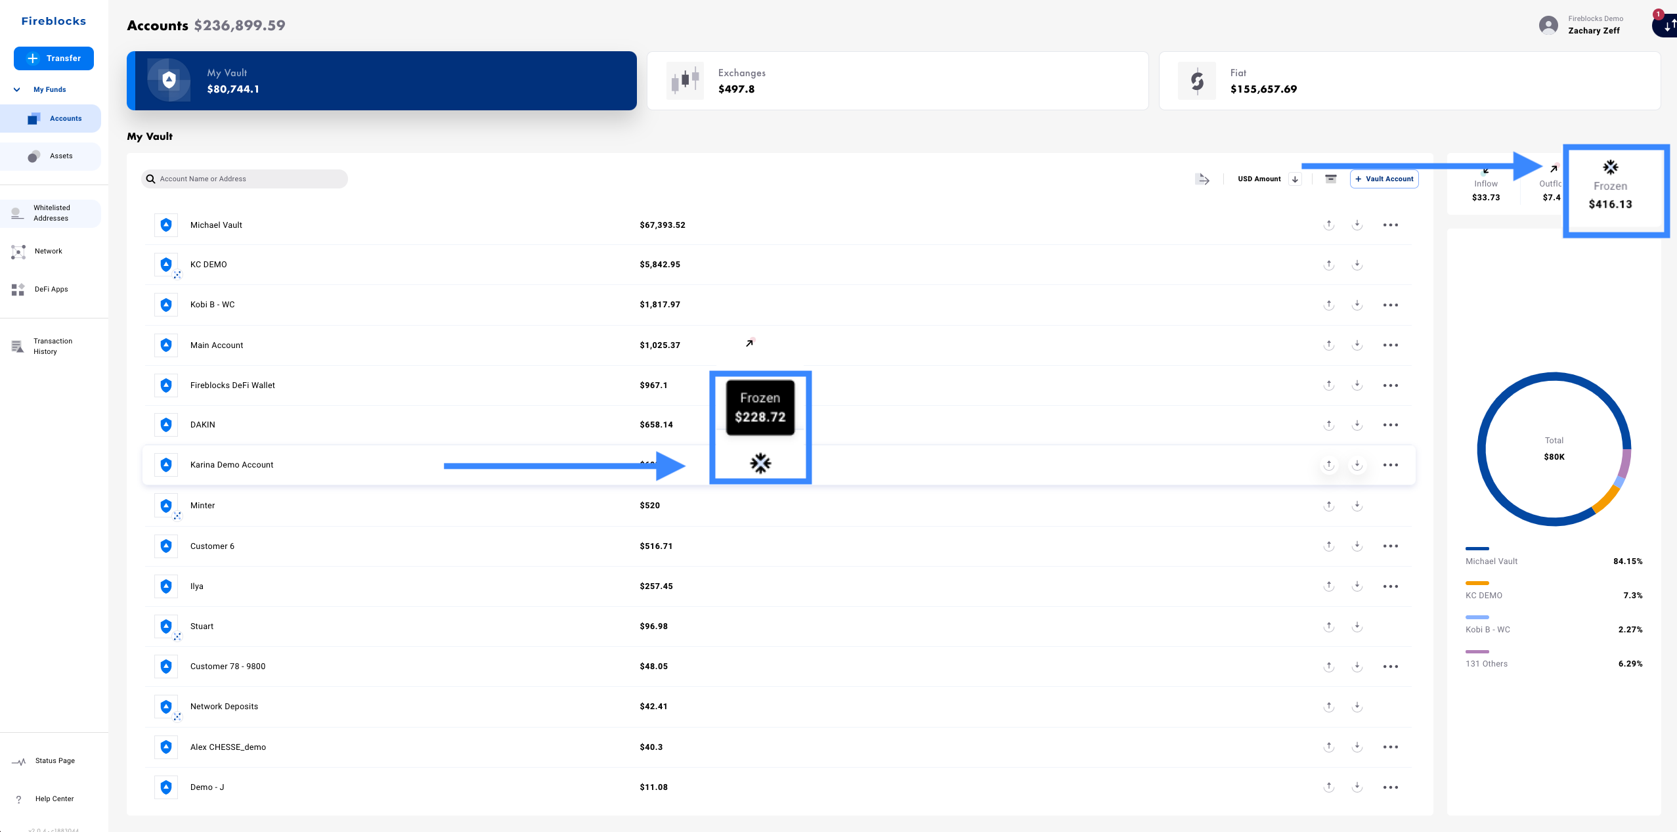Click the $967.1 balance value

coord(654,385)
